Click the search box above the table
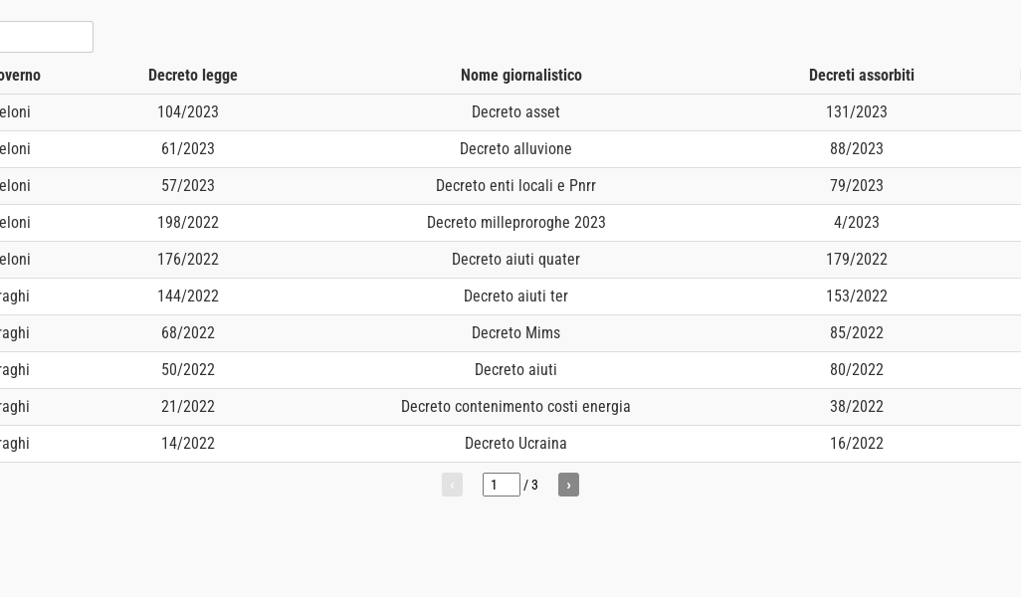The width and height of the screenshot is (1021, 597). coord(46,37)
